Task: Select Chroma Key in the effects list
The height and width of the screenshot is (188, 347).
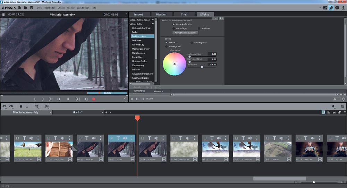Action: click(138, 45)
